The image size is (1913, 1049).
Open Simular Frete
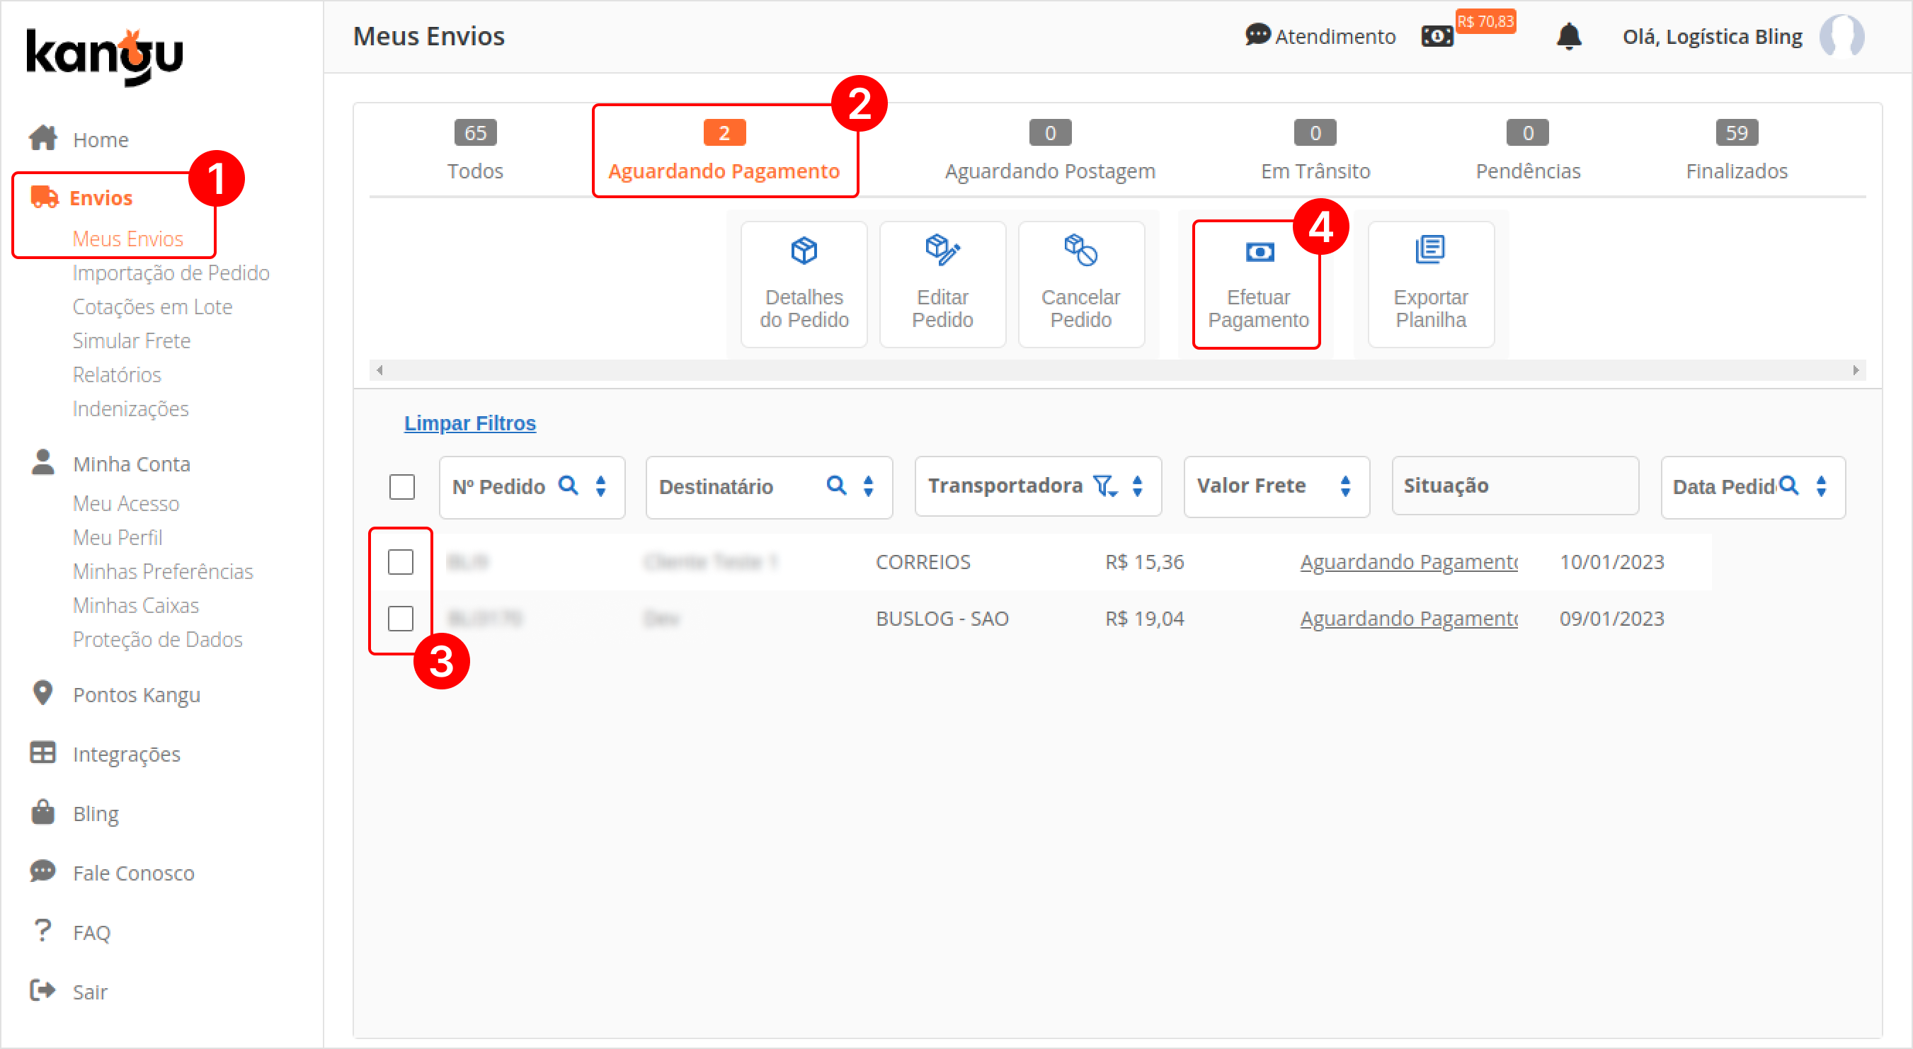click(x=132, y=340)
